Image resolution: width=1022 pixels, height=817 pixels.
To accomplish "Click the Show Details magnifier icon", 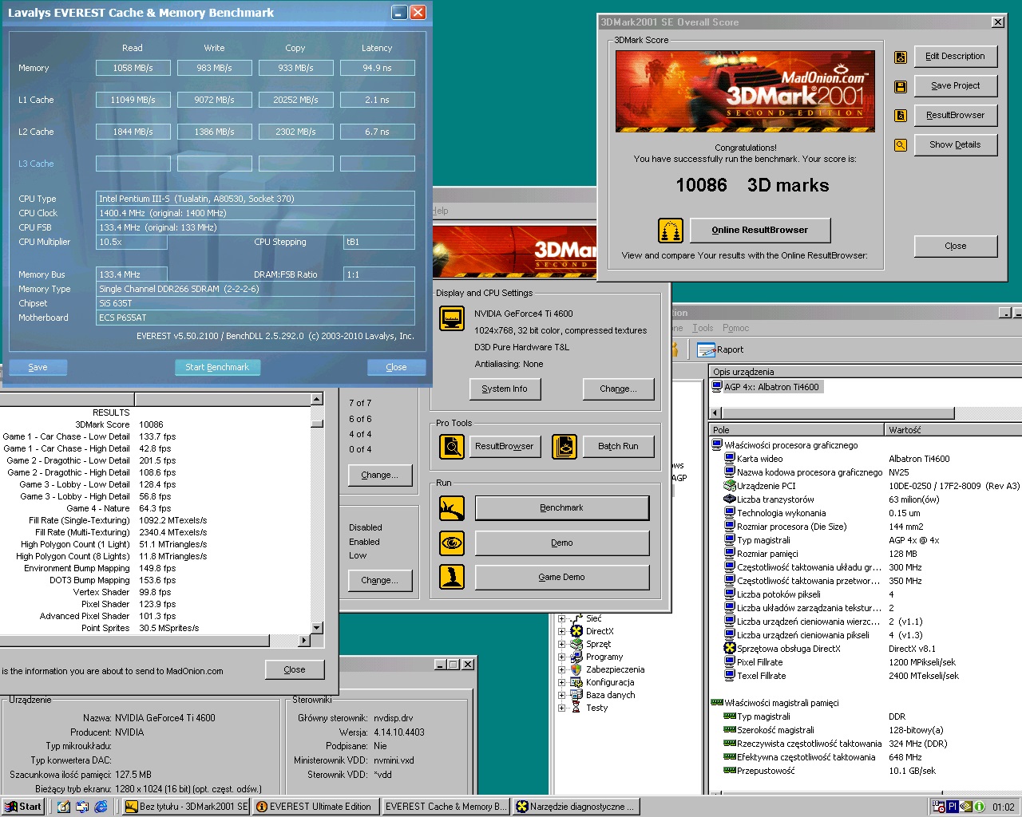I will pos(901,145).
